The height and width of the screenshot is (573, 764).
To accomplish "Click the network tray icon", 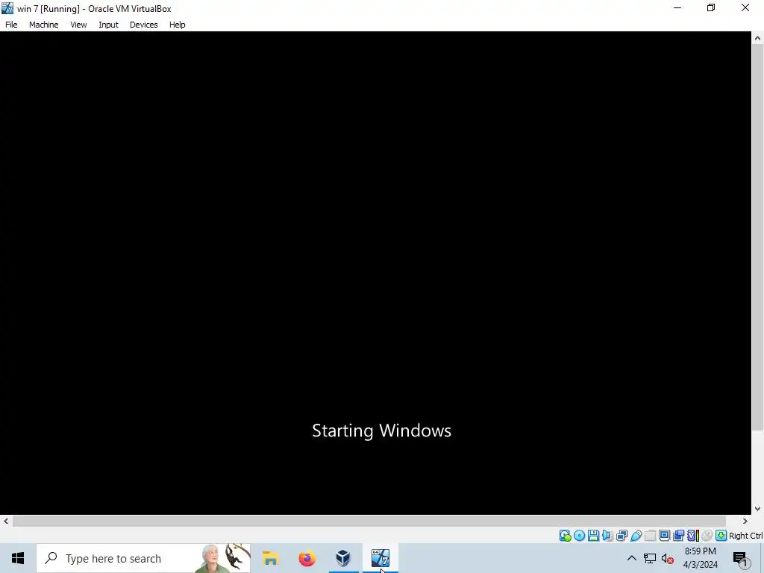I will point(650,558).
